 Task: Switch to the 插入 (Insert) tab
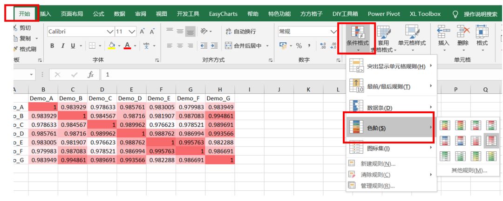(46, 14)
